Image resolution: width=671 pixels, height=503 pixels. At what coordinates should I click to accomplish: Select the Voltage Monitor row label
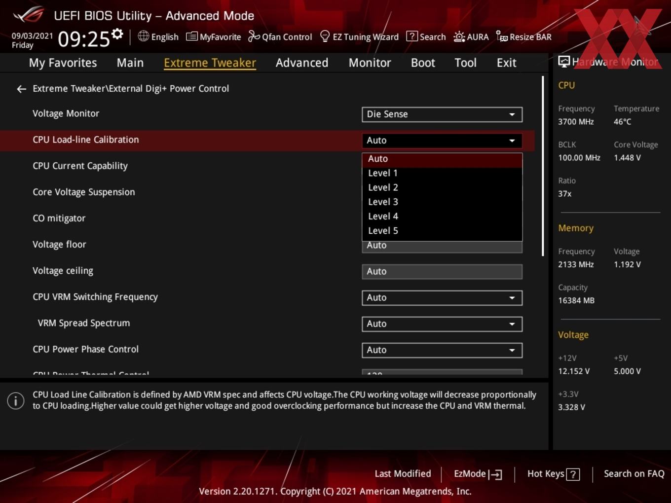[x=66, y=113]
